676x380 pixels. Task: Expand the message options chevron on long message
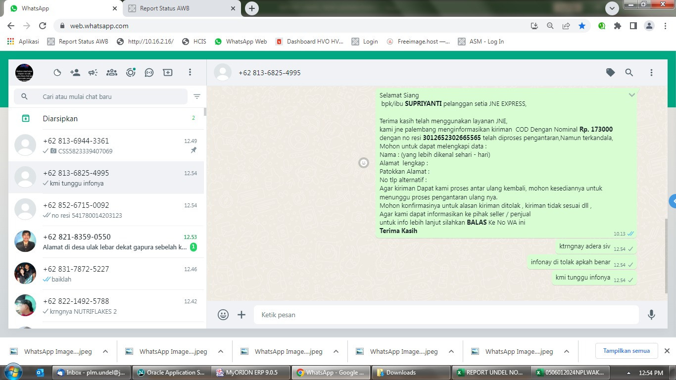[632, 95]
